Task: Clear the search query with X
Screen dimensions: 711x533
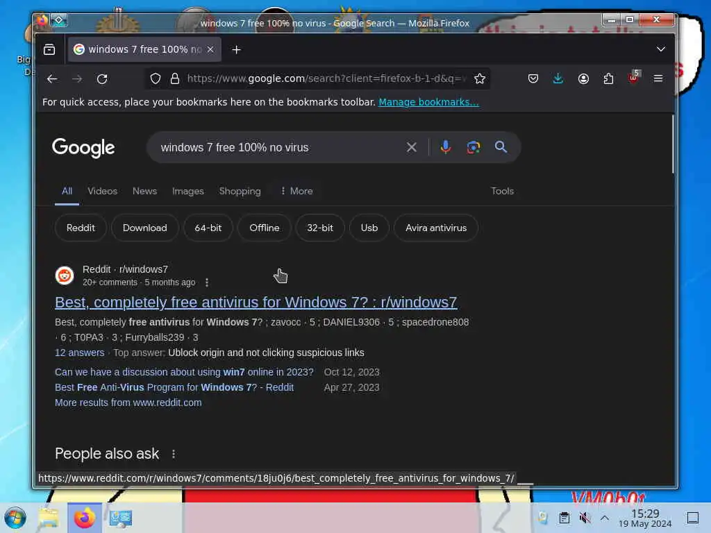Action: tap(411, 147)
